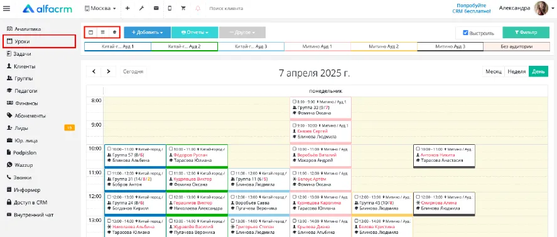Expand the Добавить dropdown

[x=147, y=32]
